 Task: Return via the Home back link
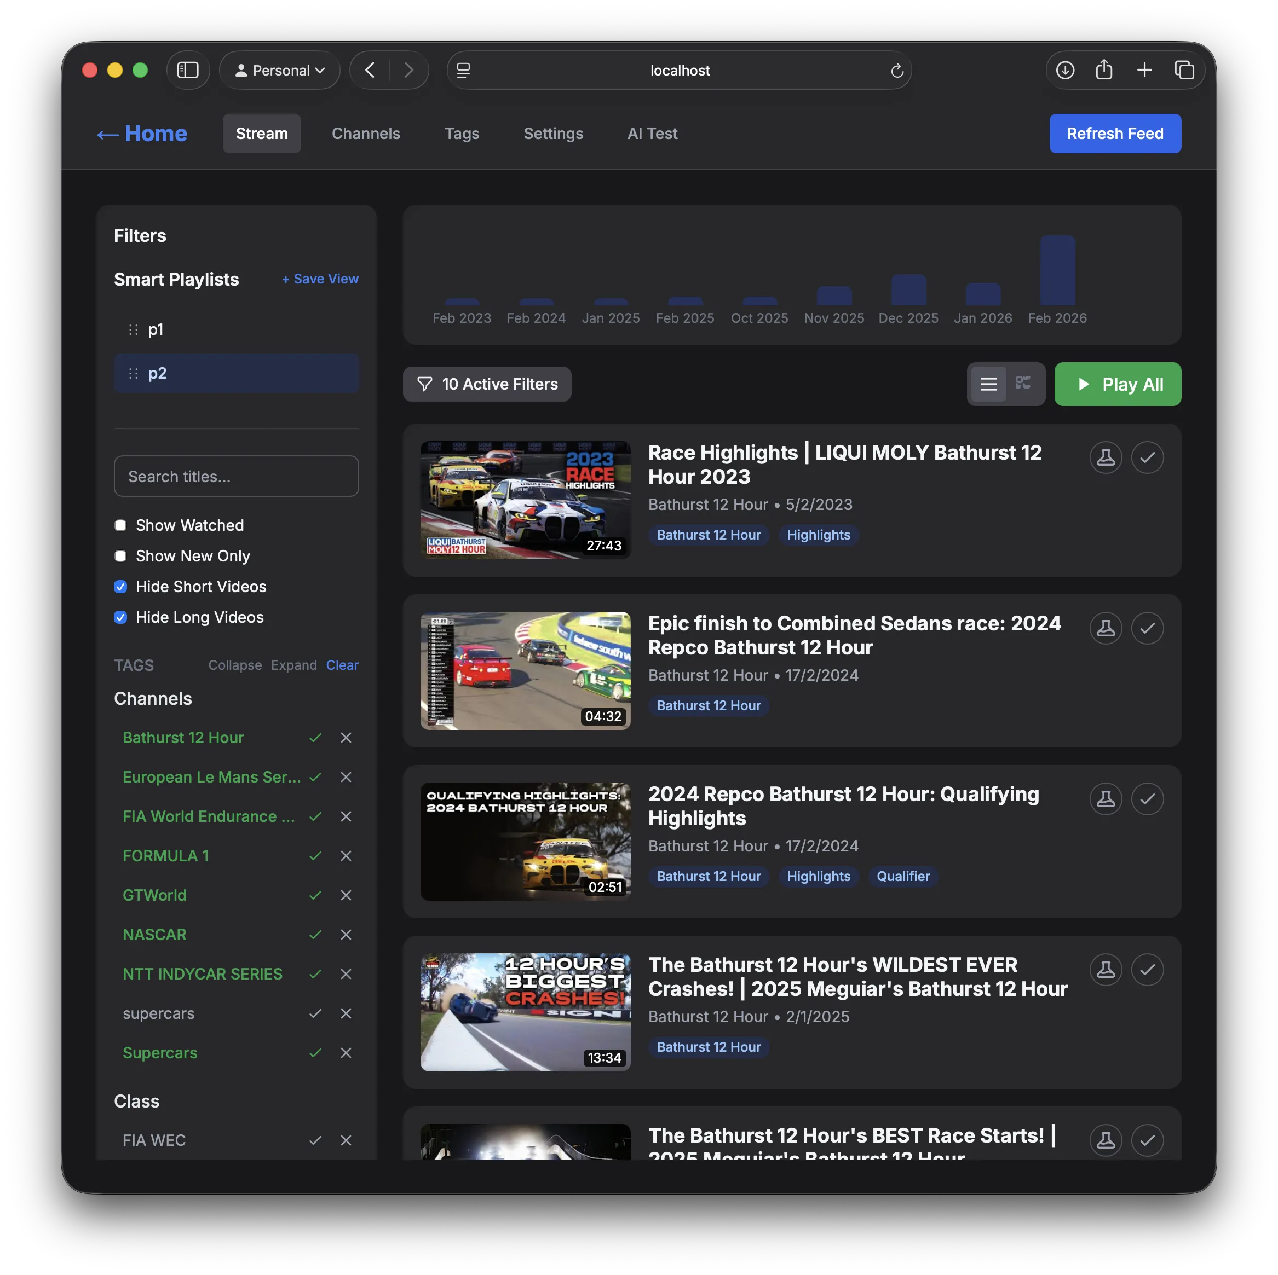pos(142,134)
